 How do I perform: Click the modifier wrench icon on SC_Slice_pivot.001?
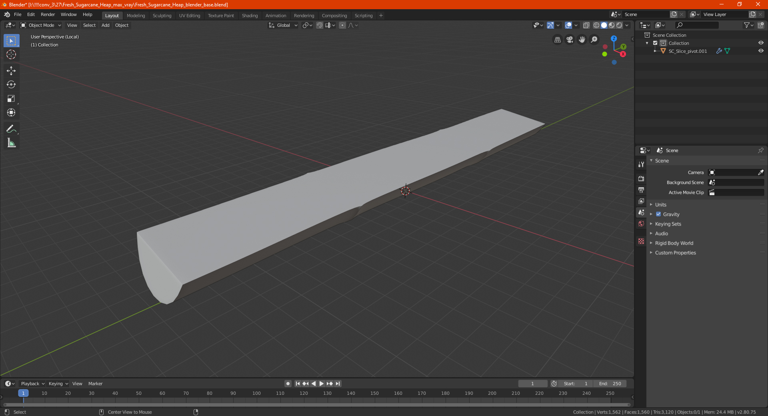tap(719, 51)
